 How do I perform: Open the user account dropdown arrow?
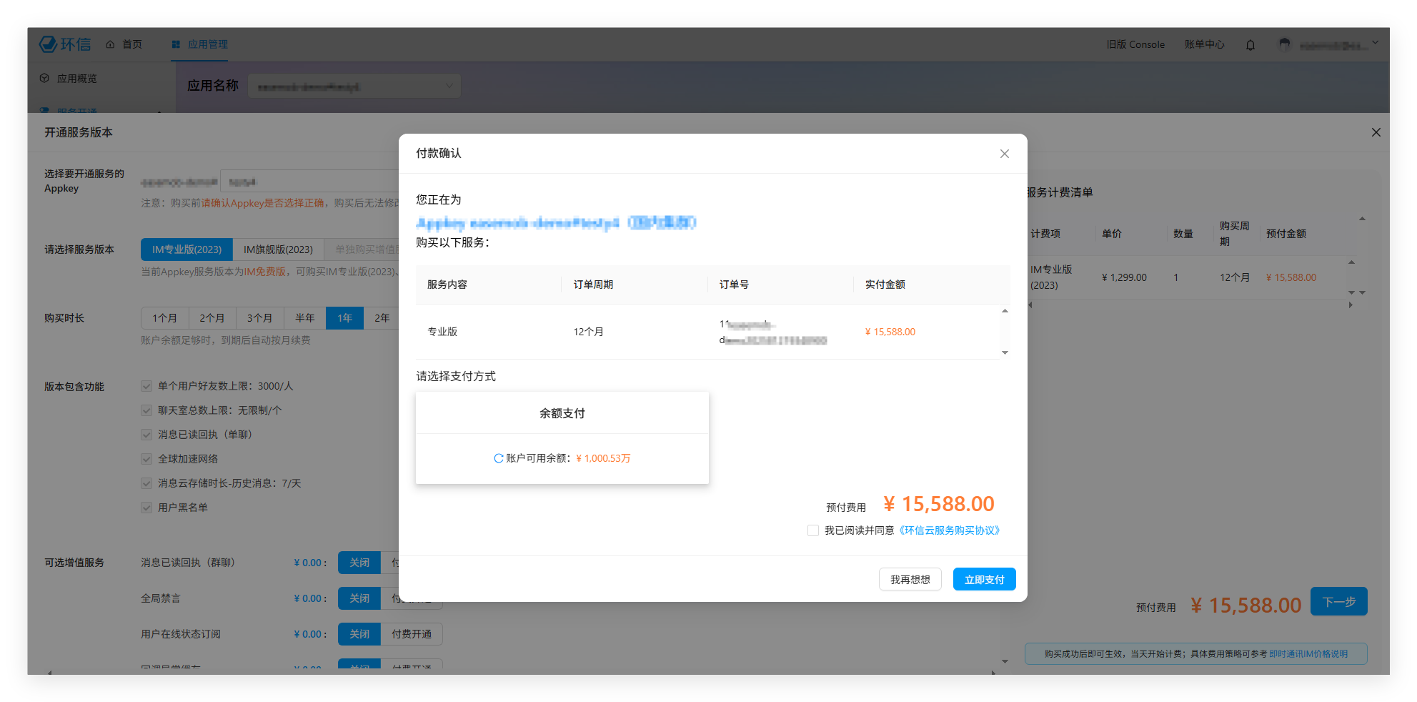pos(1375,43)
